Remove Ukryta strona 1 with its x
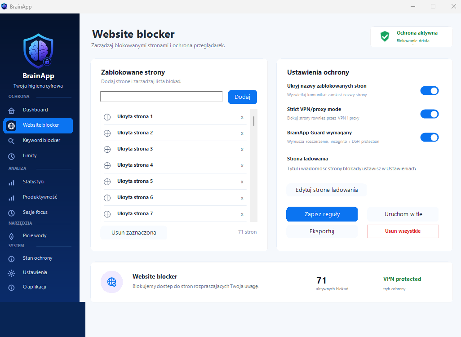Image resolution: width=461 pixels, height=337 pixels. click(242, 117)
